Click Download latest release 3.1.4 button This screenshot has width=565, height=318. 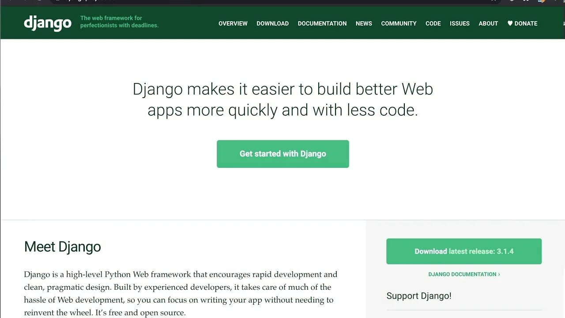pos(464,251)
